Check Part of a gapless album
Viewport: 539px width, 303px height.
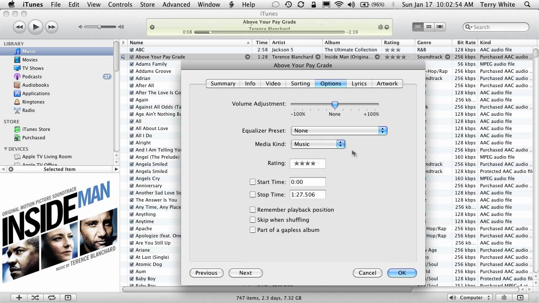click(x=253, y=230)
